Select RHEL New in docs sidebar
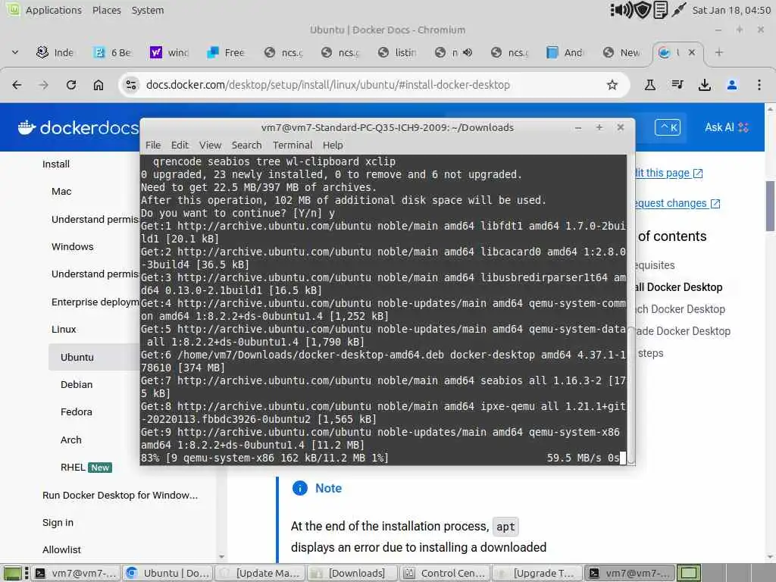776x582 pixels. (86, 467)
